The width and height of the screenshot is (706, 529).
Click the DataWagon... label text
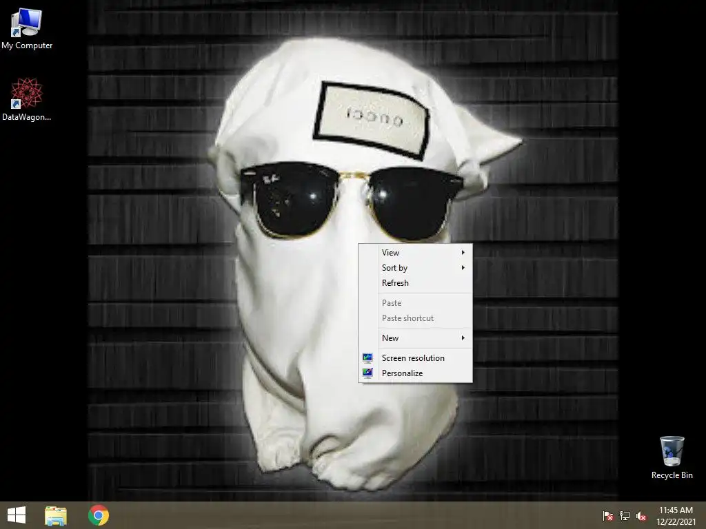27,117
